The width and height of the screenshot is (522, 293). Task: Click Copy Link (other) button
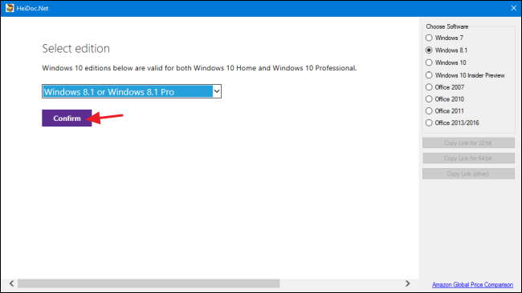point(468,174)
